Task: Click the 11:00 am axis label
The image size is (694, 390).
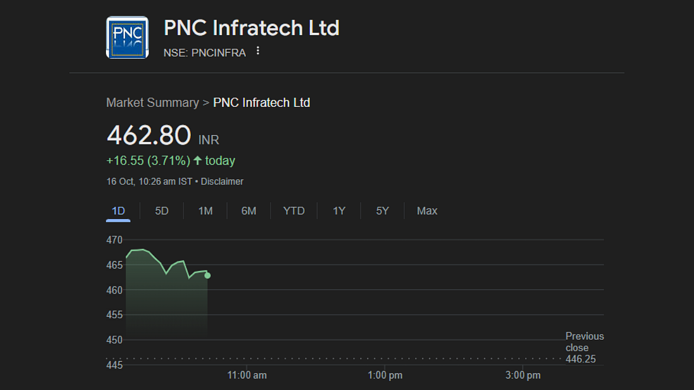Action: tap(247, 376)
